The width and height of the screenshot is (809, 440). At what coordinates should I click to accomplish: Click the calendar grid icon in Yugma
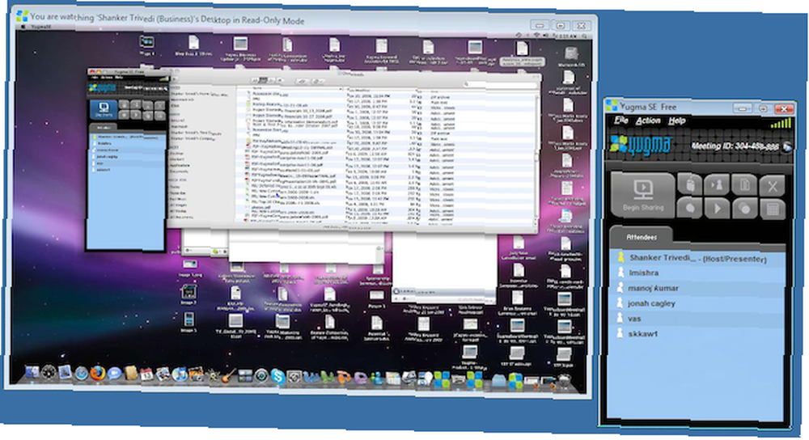click(x=772, y=209)
